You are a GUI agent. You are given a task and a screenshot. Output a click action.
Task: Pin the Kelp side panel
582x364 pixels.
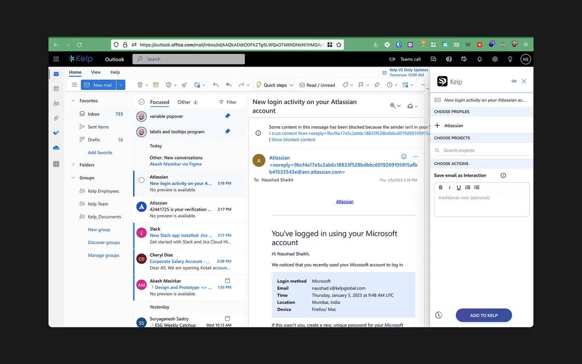pyautogui.click(x=514, y=82)
